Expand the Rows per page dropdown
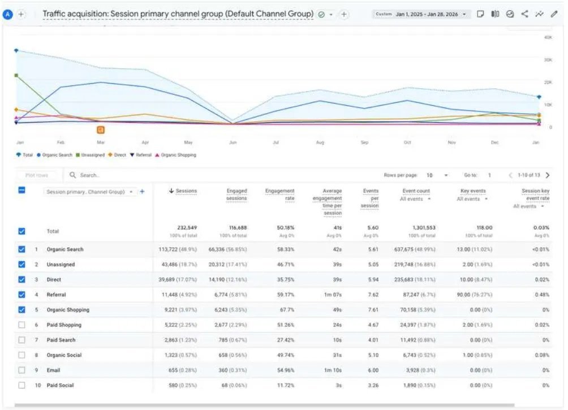This screenshot has height=410, width=568. [437, 175]
